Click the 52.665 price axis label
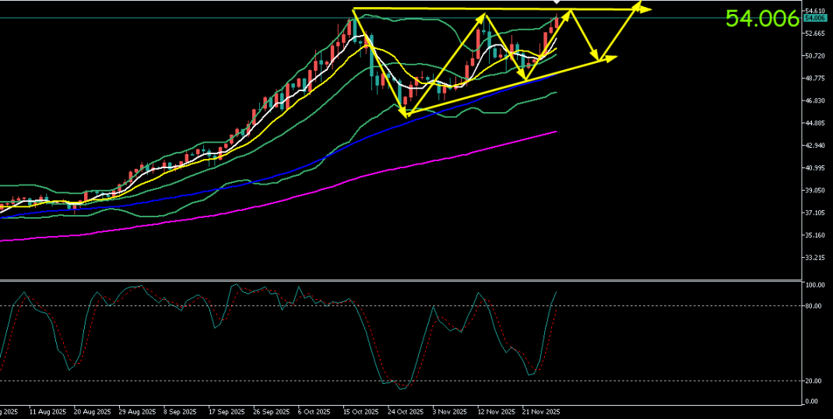Screen dimensions: 833x419 coord(815,33)
